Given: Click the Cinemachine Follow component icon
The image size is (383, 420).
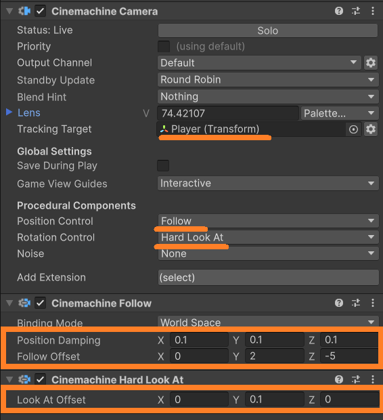Looking at the screenshot, I should [24, 303].
